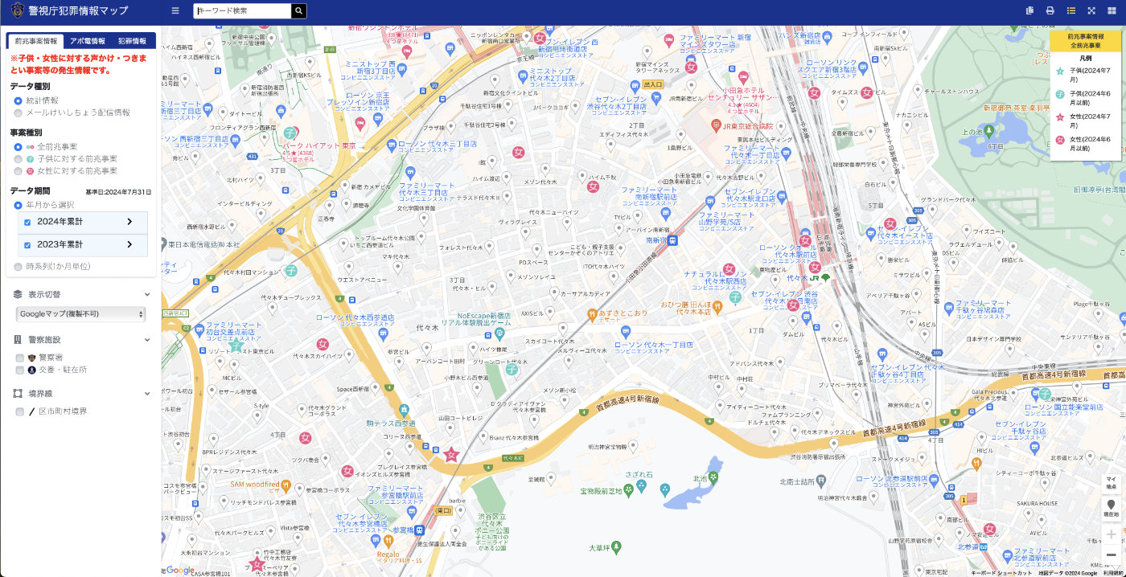Select 女性に対する前兆事案 radio option
This screenshot has height=577, width=1126.
[18, 171]
